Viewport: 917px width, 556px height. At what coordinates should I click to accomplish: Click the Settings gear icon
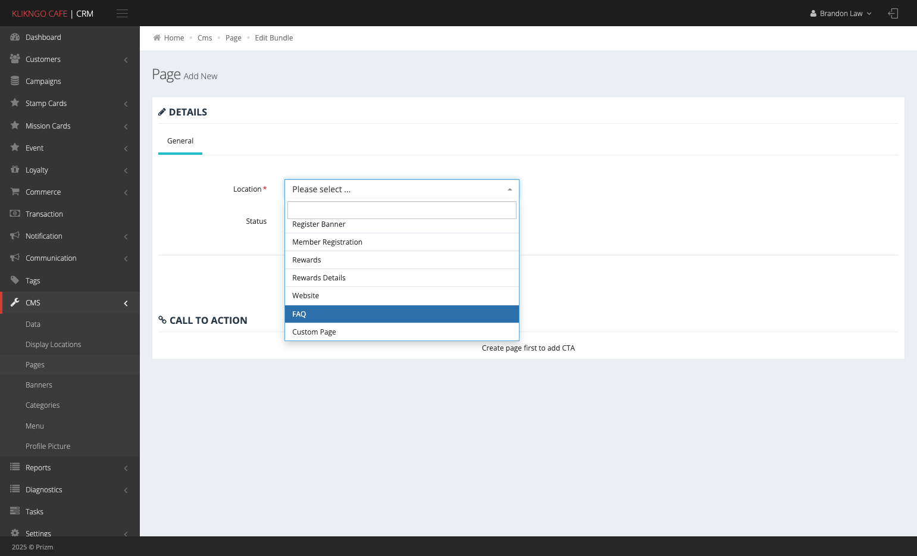[15, 533]
